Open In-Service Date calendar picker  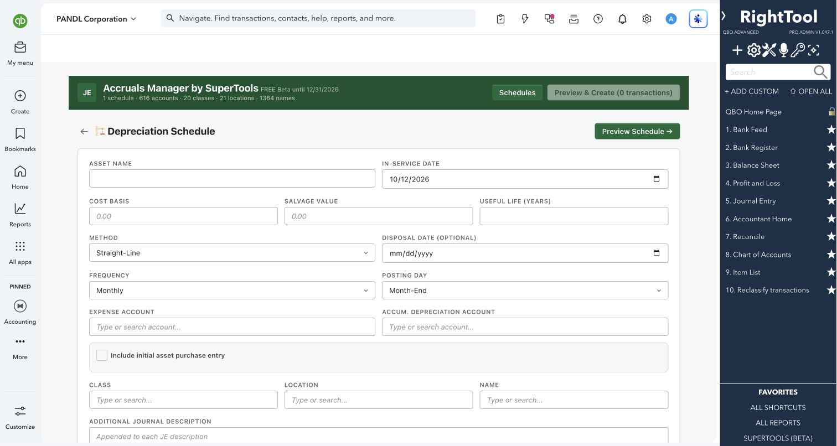[x=657, y=179]
